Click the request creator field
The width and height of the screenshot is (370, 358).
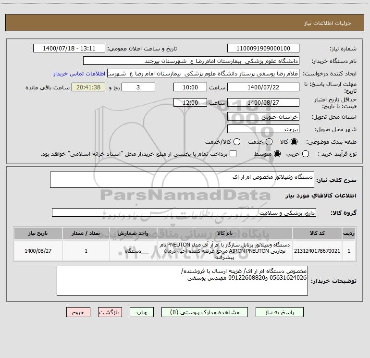point(203,74)
